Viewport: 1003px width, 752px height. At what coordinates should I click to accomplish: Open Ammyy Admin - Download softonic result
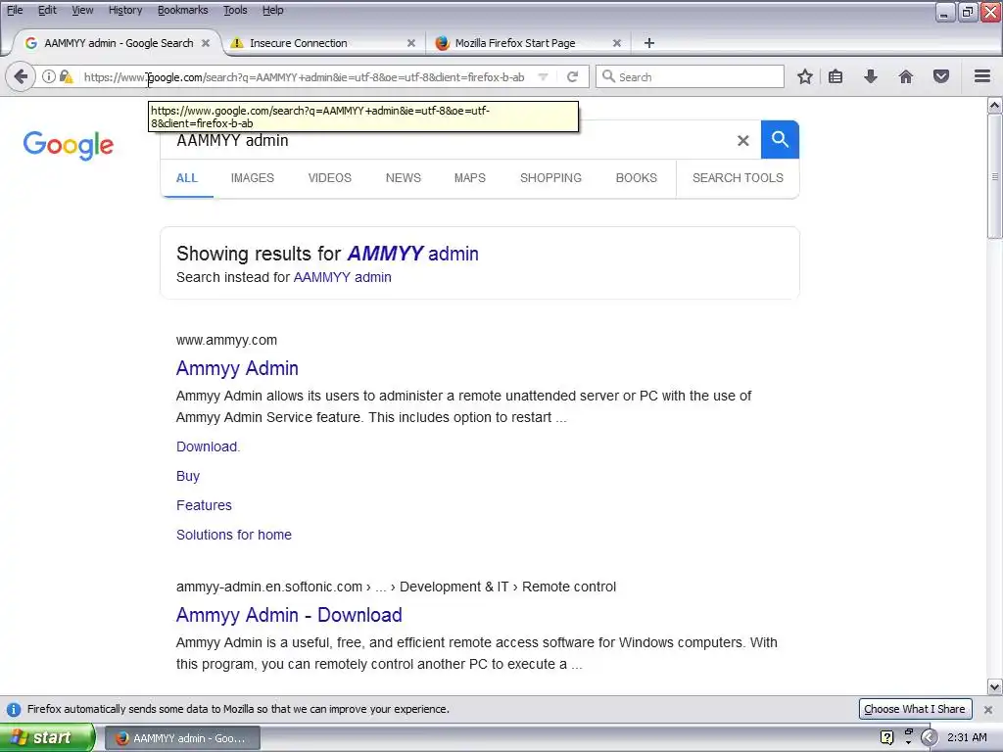tap(289, 615)
